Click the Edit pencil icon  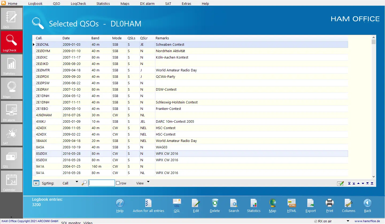coord(196,203)
